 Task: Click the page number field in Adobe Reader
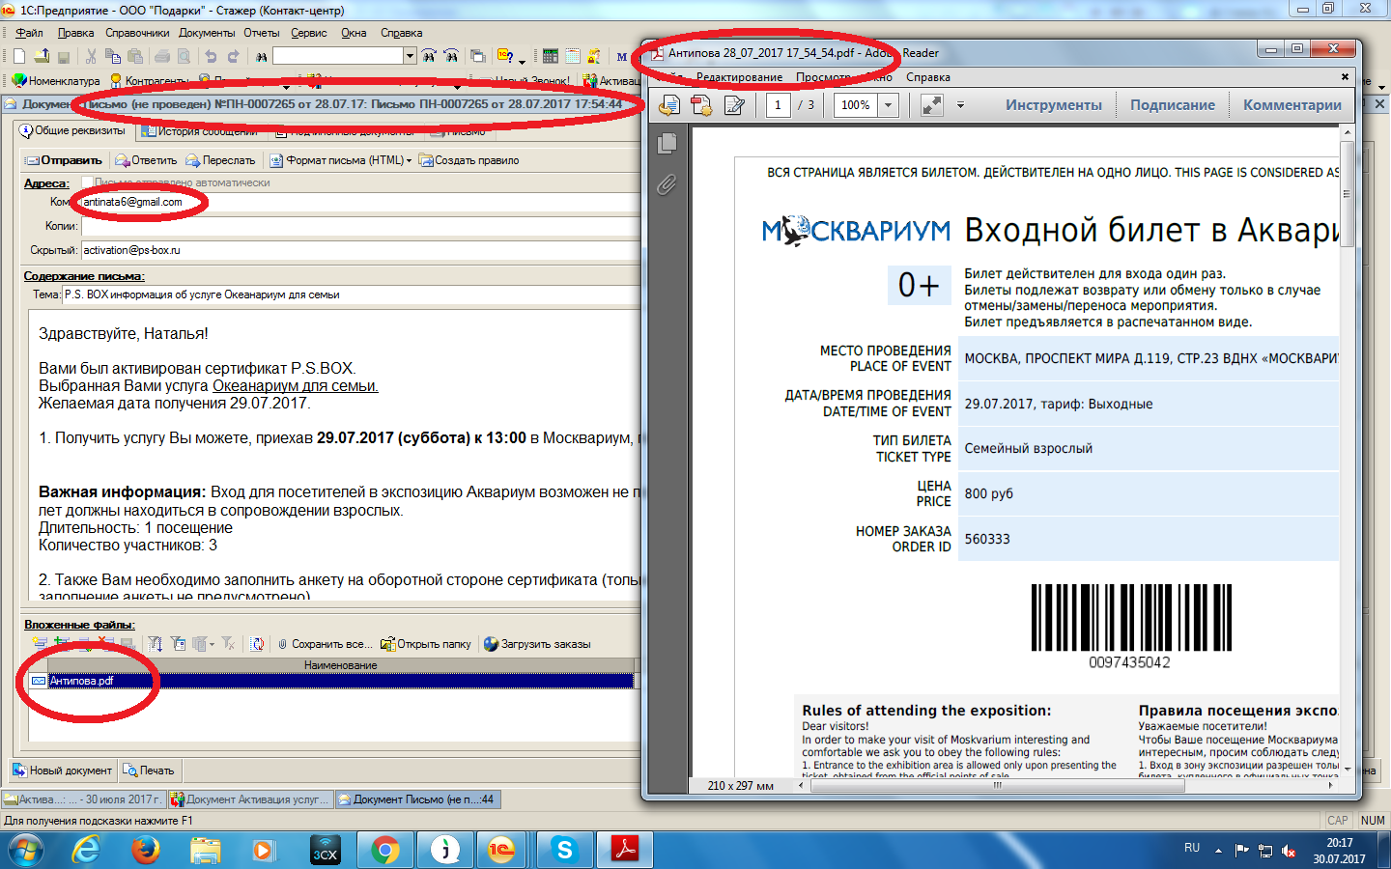[779, 105]
